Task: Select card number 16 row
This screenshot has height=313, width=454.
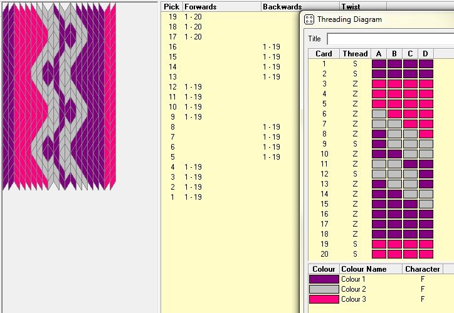Action: pos(324,214)
